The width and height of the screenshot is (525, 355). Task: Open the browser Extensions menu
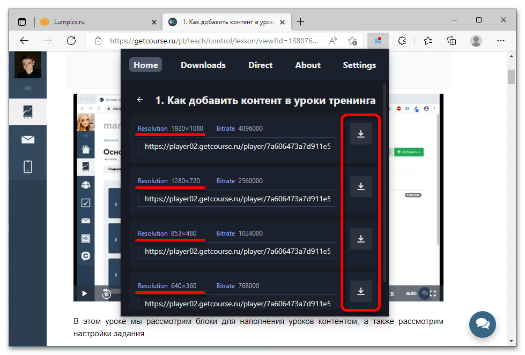[x=402, y=41]
